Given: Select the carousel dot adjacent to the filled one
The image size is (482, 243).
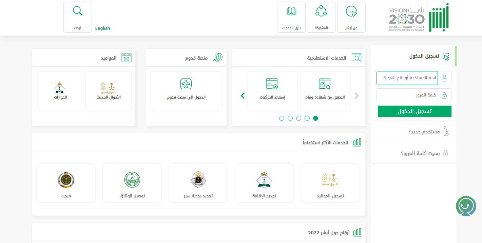Looking at the screenshot, I should tap(307, 118).
